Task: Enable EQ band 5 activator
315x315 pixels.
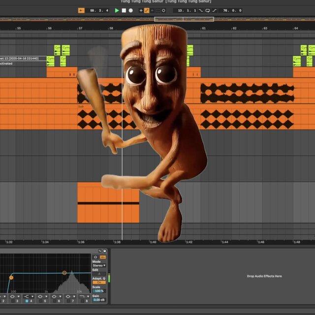Action: coord(40,301)
